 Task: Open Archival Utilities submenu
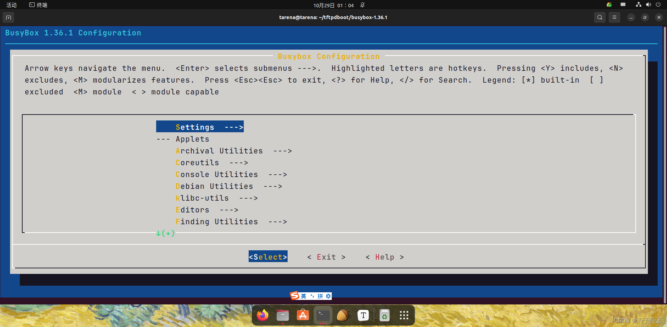pos(234,151)
